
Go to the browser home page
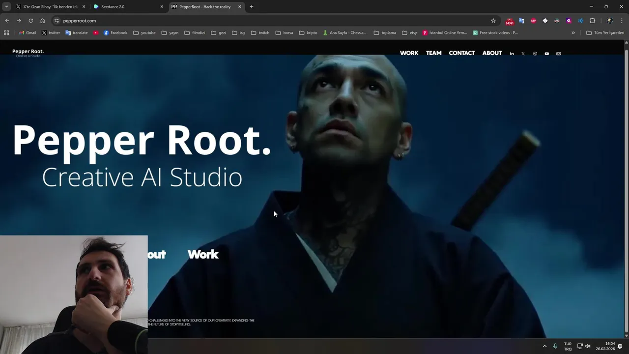(42, 21)
